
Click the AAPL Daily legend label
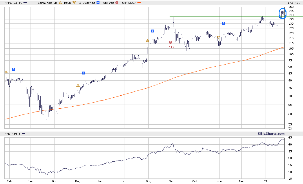[x=13, y=3]
